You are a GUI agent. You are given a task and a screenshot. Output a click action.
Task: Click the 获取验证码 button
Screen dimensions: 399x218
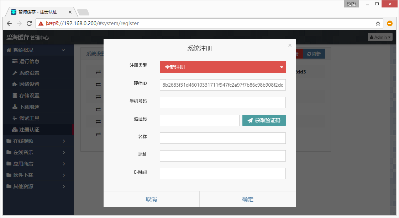click(264, 120)
